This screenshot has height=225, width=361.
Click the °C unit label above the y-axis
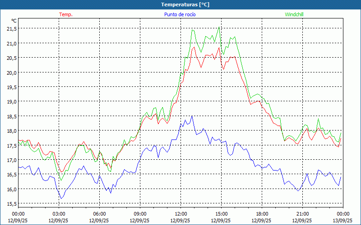[14, 21]
